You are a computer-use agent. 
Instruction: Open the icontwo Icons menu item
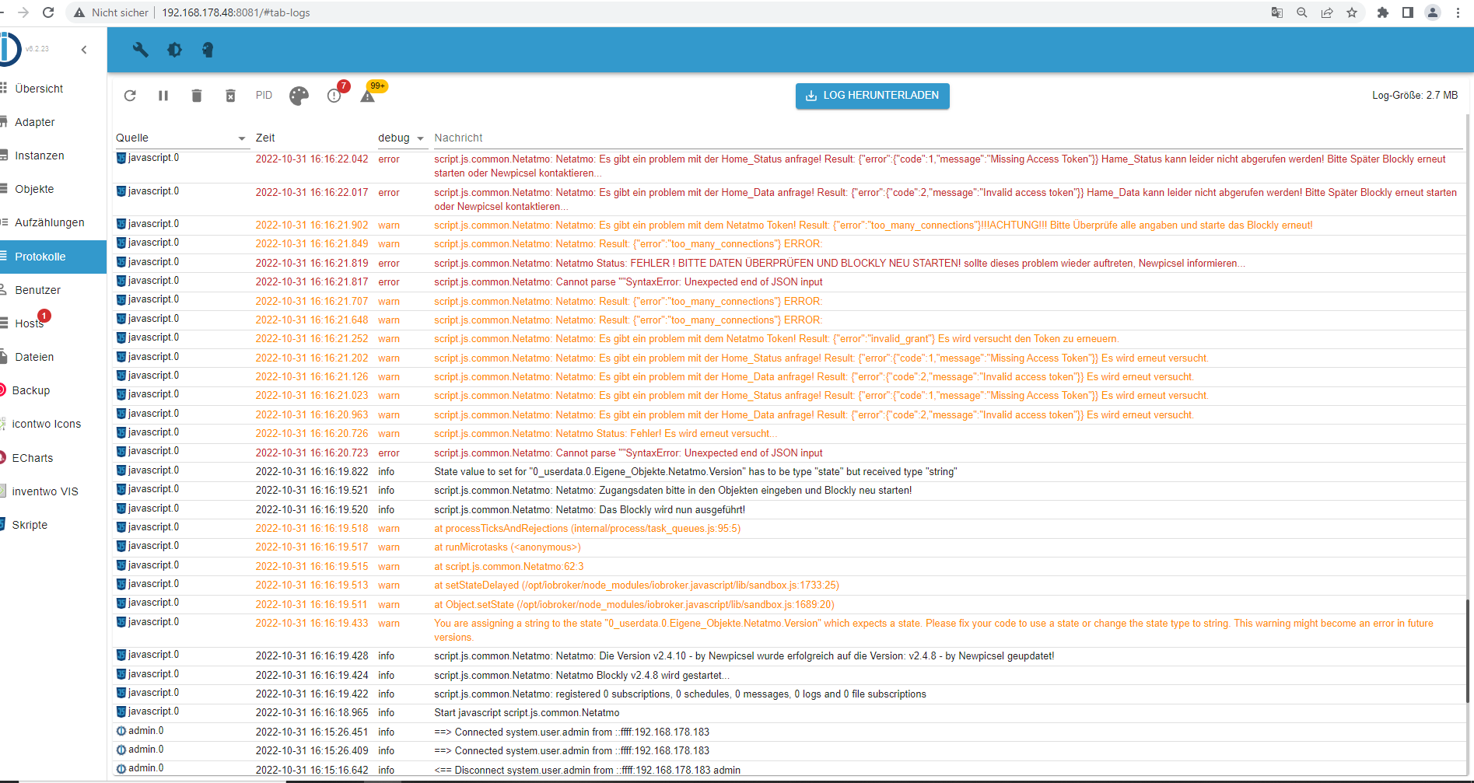tap(51, 424)
